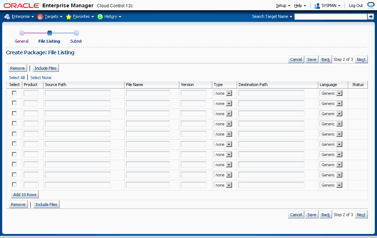Click the Oracle O icon next to Log Out
Screen dimensions: 377x238
point(371,5)
